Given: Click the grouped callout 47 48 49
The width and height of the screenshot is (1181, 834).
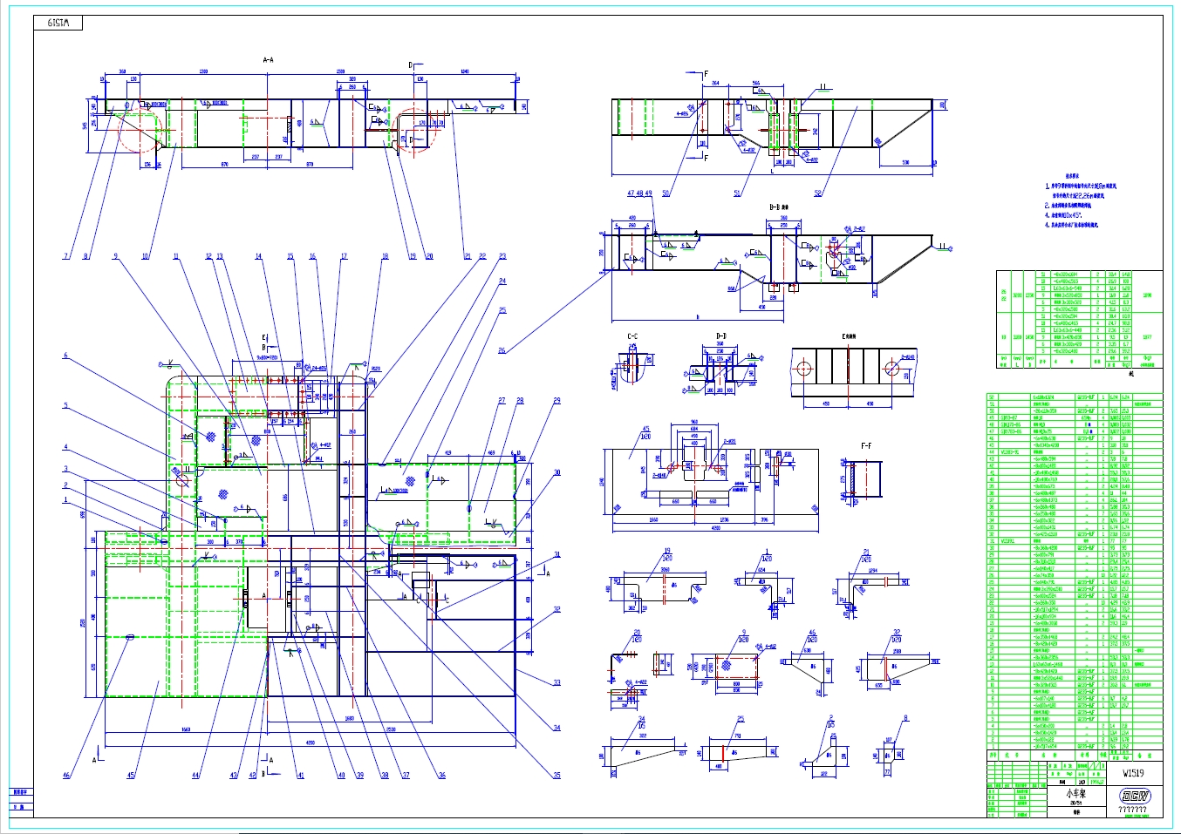Looking at the screenshot, I should point(639,193).
